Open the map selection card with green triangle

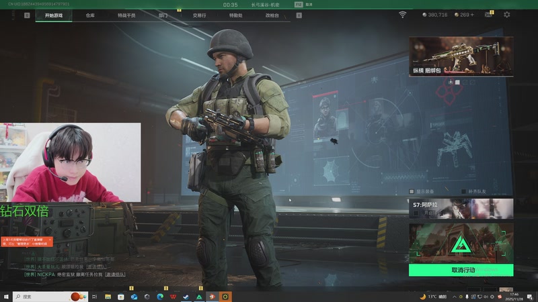(461, 244)
